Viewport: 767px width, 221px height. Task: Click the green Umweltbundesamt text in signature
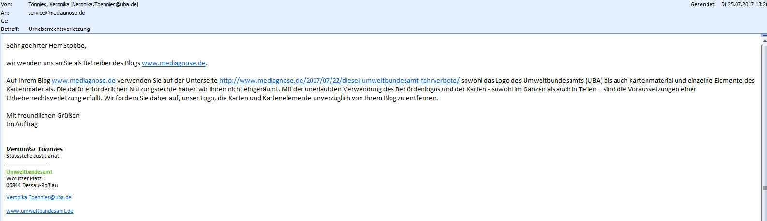(x=29, y=172)
